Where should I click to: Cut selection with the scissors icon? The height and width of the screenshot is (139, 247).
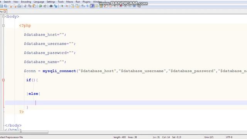25,6
